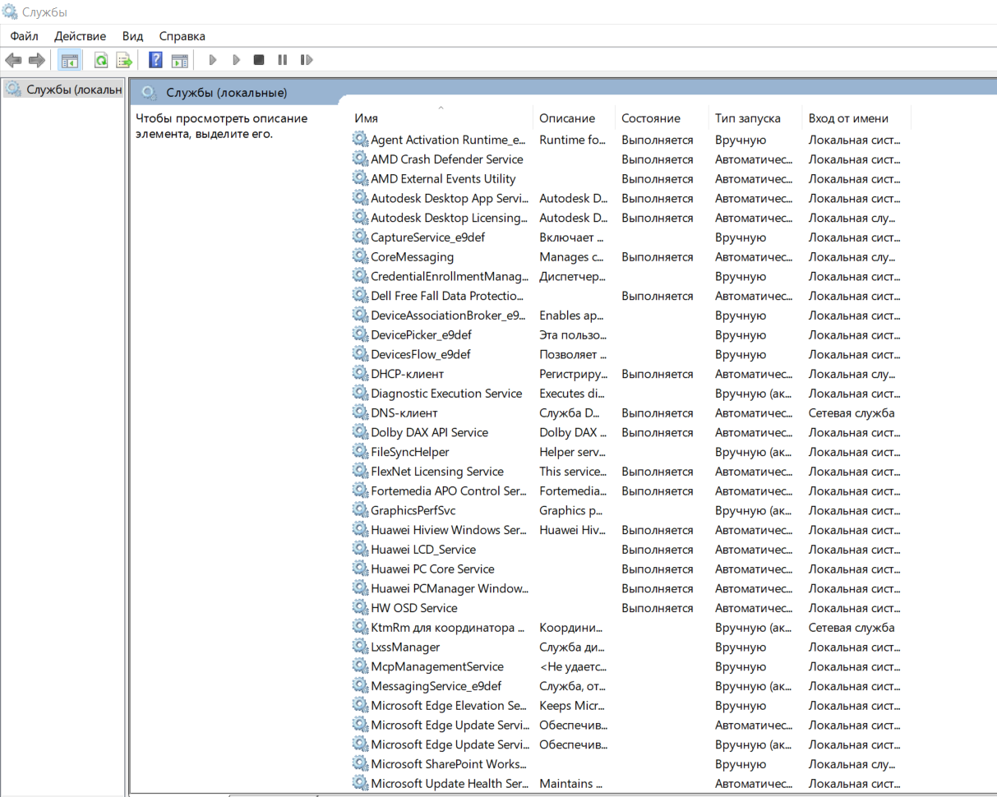Click gear icon of Microsoft SharePoint Works...
The image size is (997, 797).
pyautogui.click(x=360, y=764)
